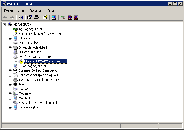Click the speaker icon for Ses, video
This screenshot has height=130, width=184.
(x=15, y=103)
